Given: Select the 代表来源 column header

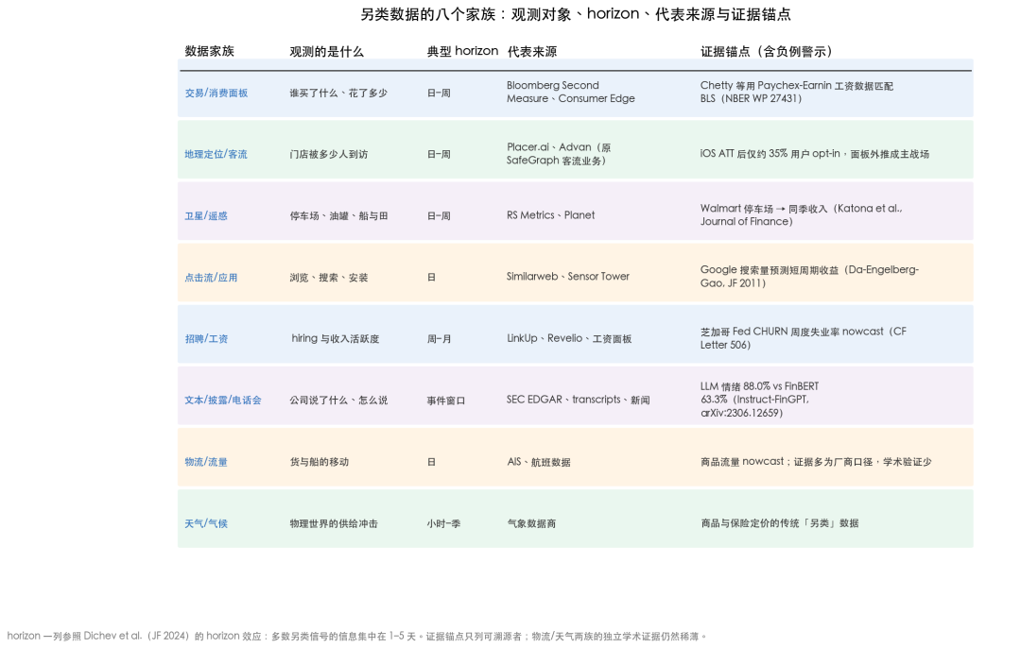Looking at the screenshot, I should tap(532, 51).
